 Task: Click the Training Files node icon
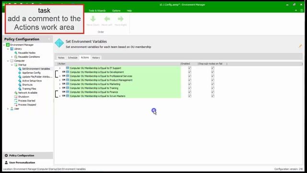20,88
